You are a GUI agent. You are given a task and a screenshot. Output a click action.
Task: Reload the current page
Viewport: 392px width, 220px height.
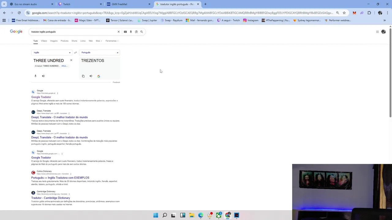click(x=19, y=13)
